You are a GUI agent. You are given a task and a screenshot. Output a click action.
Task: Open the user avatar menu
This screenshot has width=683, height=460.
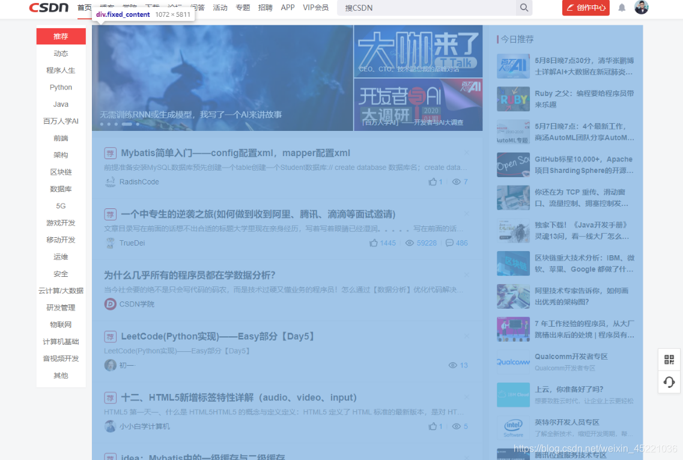(641, 7)
